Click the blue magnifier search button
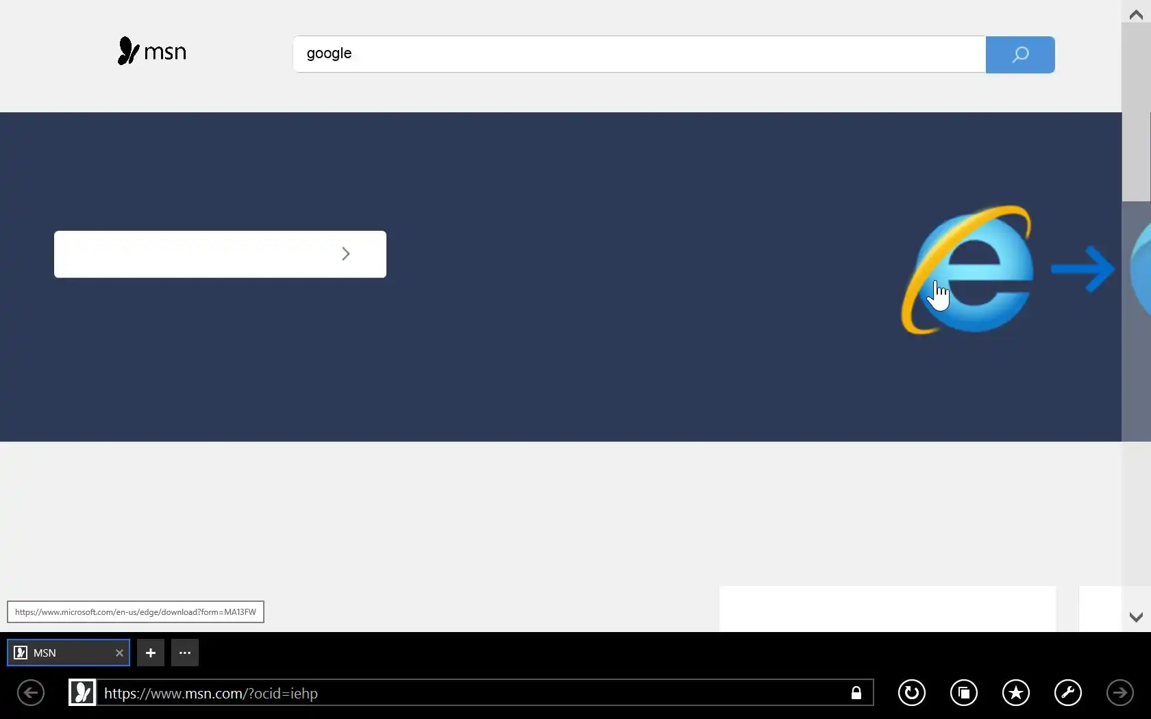 point(1019,55)
